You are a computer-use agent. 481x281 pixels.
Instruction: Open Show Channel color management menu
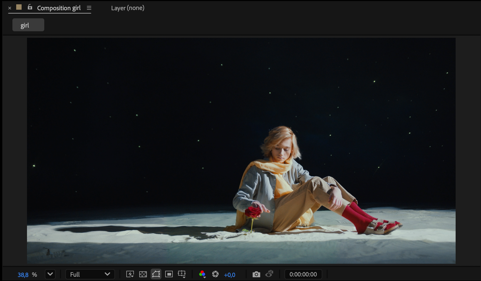202,274
